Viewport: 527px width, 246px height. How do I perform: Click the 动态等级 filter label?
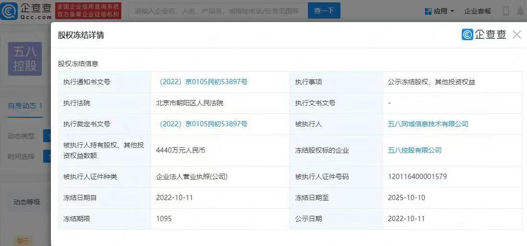[x=27, y=202]
